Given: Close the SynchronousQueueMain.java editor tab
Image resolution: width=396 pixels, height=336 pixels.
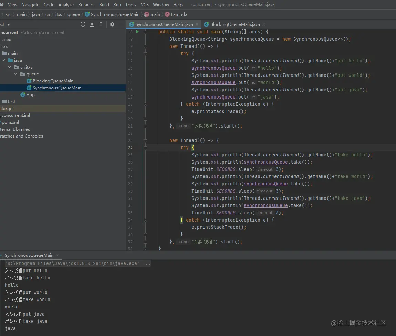Looking at the screenshot, I should point(197,24).
